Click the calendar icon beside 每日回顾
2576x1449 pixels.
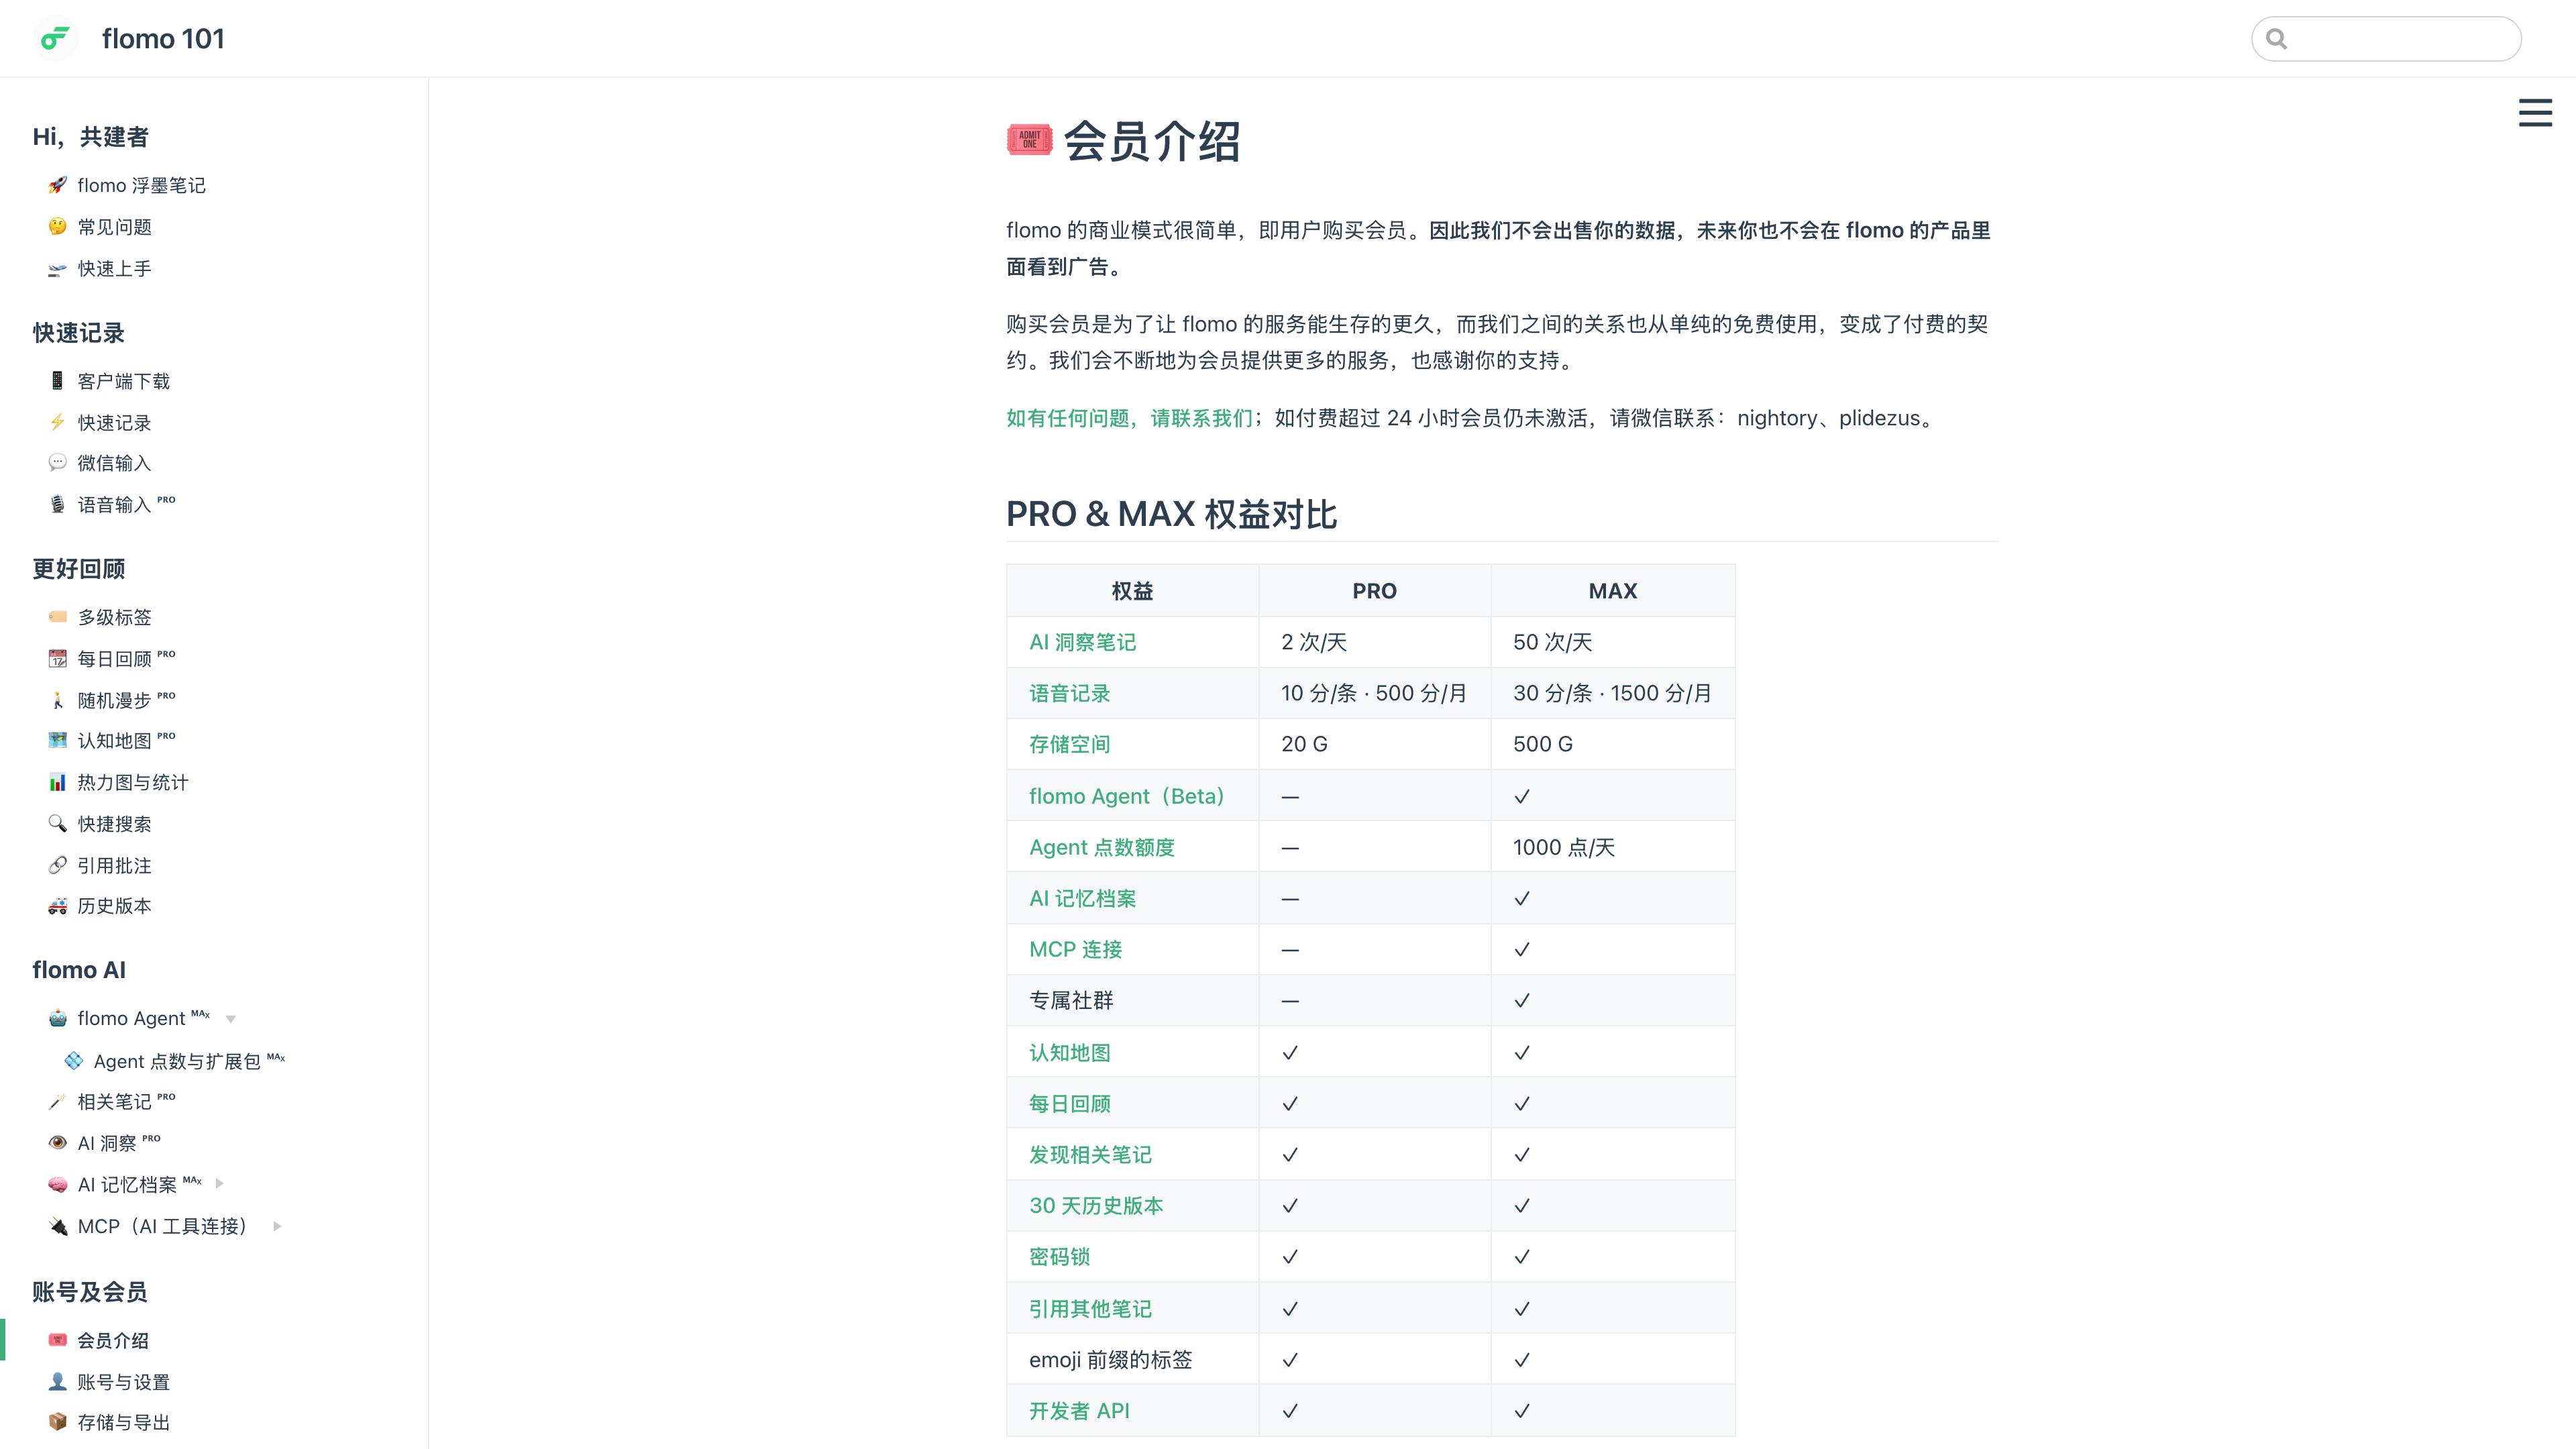[x=58, y=658]
